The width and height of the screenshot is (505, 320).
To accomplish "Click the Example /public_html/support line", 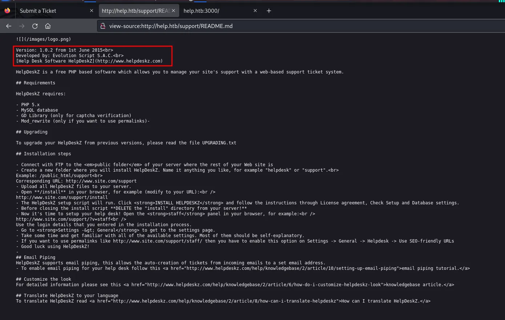I will (59, 176).
